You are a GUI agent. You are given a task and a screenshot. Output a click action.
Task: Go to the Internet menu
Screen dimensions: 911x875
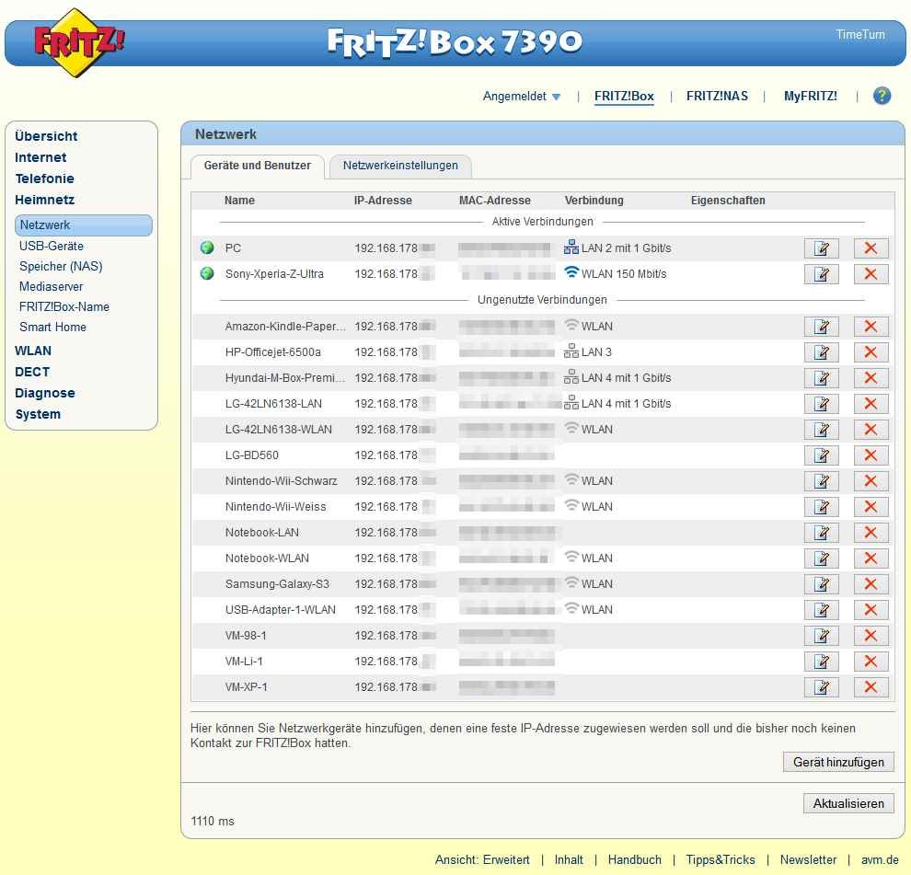(40, 157)
